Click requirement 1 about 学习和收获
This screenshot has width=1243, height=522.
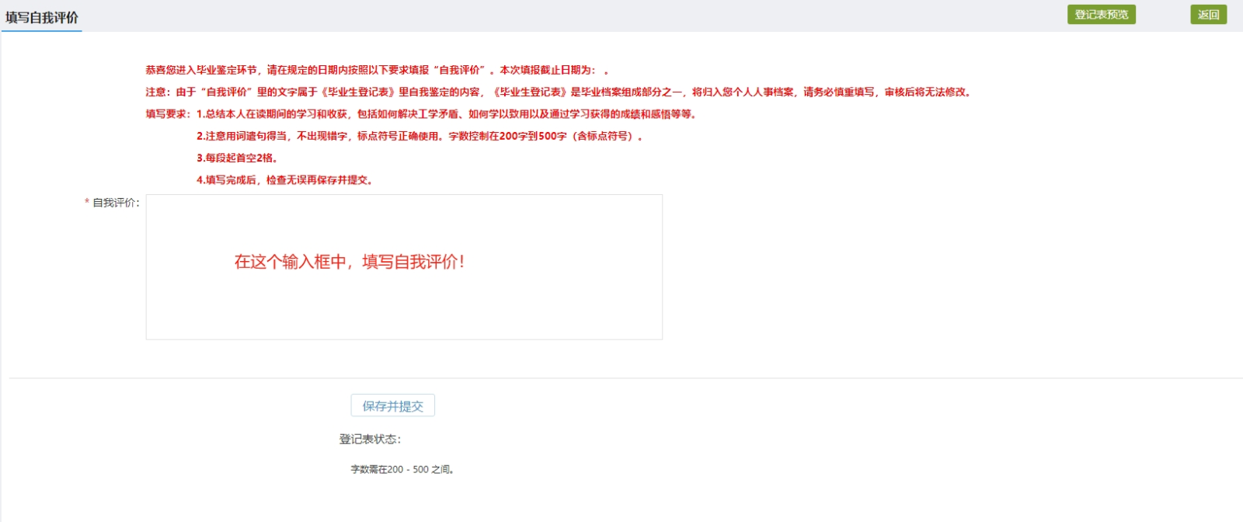[447, 114]
